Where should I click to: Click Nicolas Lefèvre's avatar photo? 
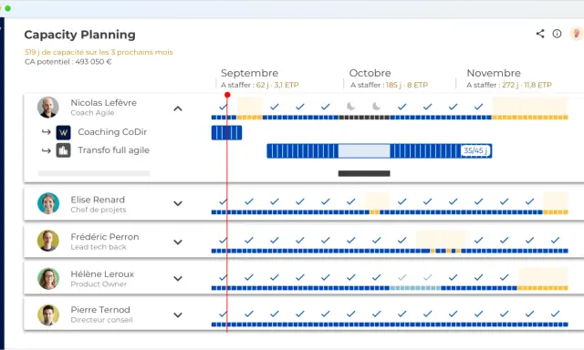(x=48, y=108)
